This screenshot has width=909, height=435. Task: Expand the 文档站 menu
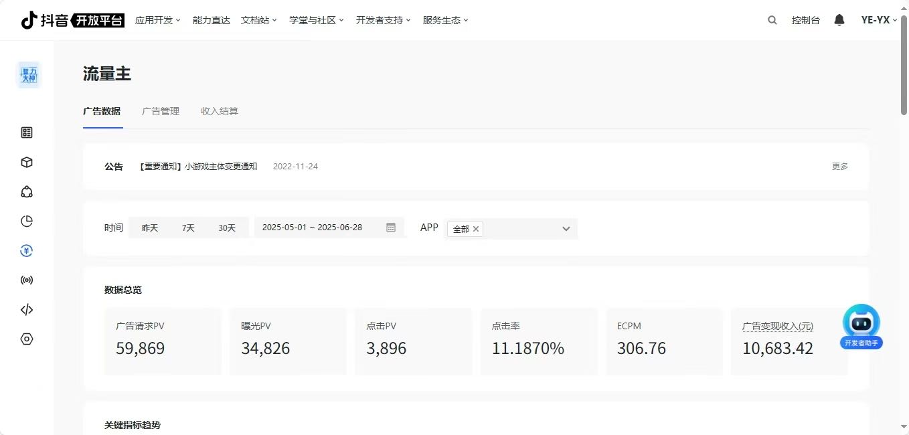[x=259, y=20]
